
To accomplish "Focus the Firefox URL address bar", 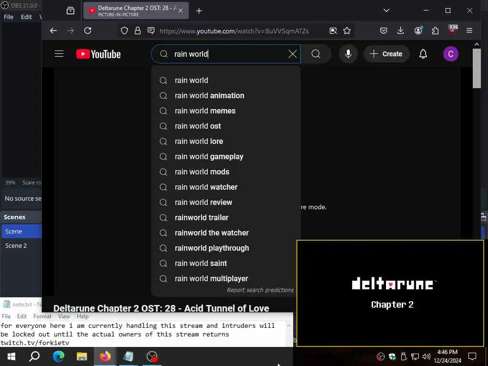I will point(234,31).
